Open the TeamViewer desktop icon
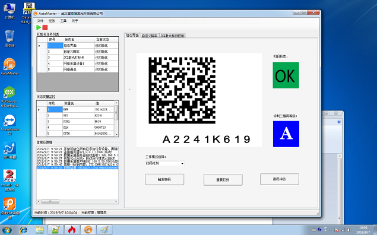The image size is (377, 235). 9,125
